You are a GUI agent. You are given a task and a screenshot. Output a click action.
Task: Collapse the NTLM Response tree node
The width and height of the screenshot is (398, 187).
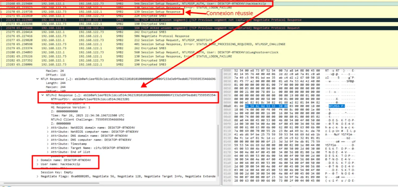pos(37,79)
